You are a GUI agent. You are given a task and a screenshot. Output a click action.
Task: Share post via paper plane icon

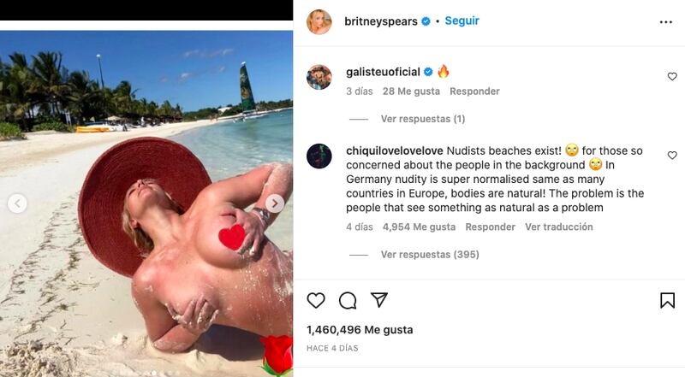click(x=379, y=299)
